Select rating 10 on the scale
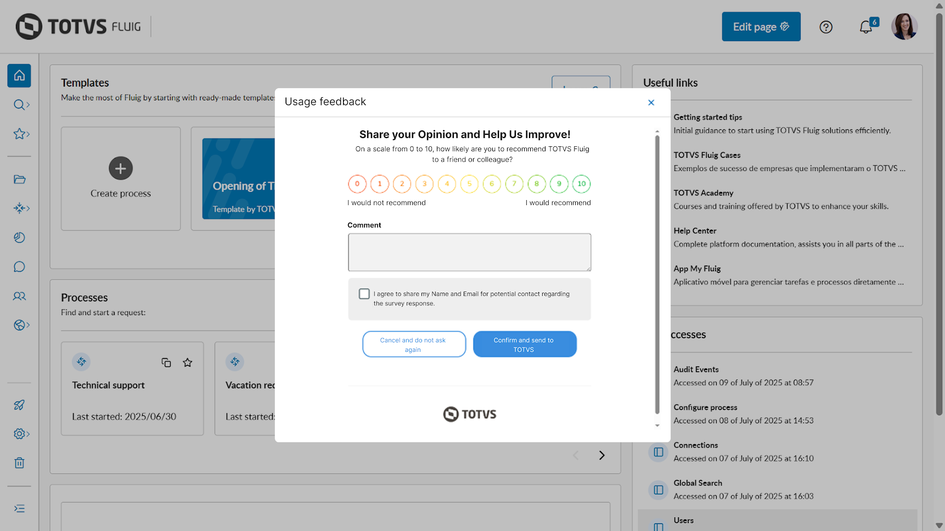945x531 pixels. pos(582,184)
